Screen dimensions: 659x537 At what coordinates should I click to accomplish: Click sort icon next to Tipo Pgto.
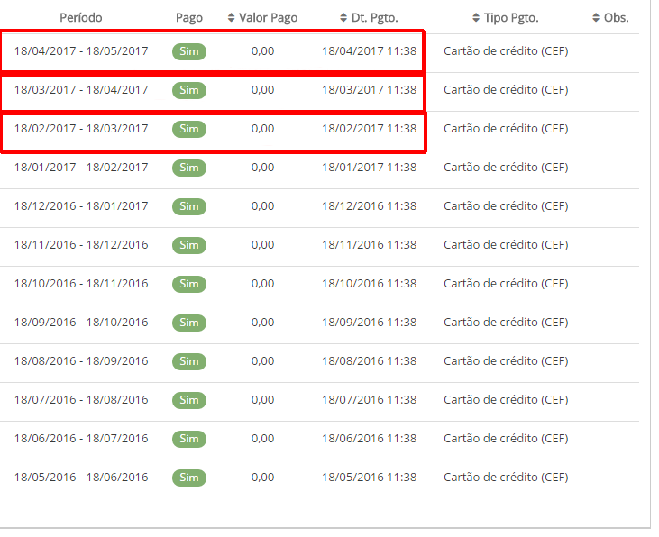pos(476,18)
